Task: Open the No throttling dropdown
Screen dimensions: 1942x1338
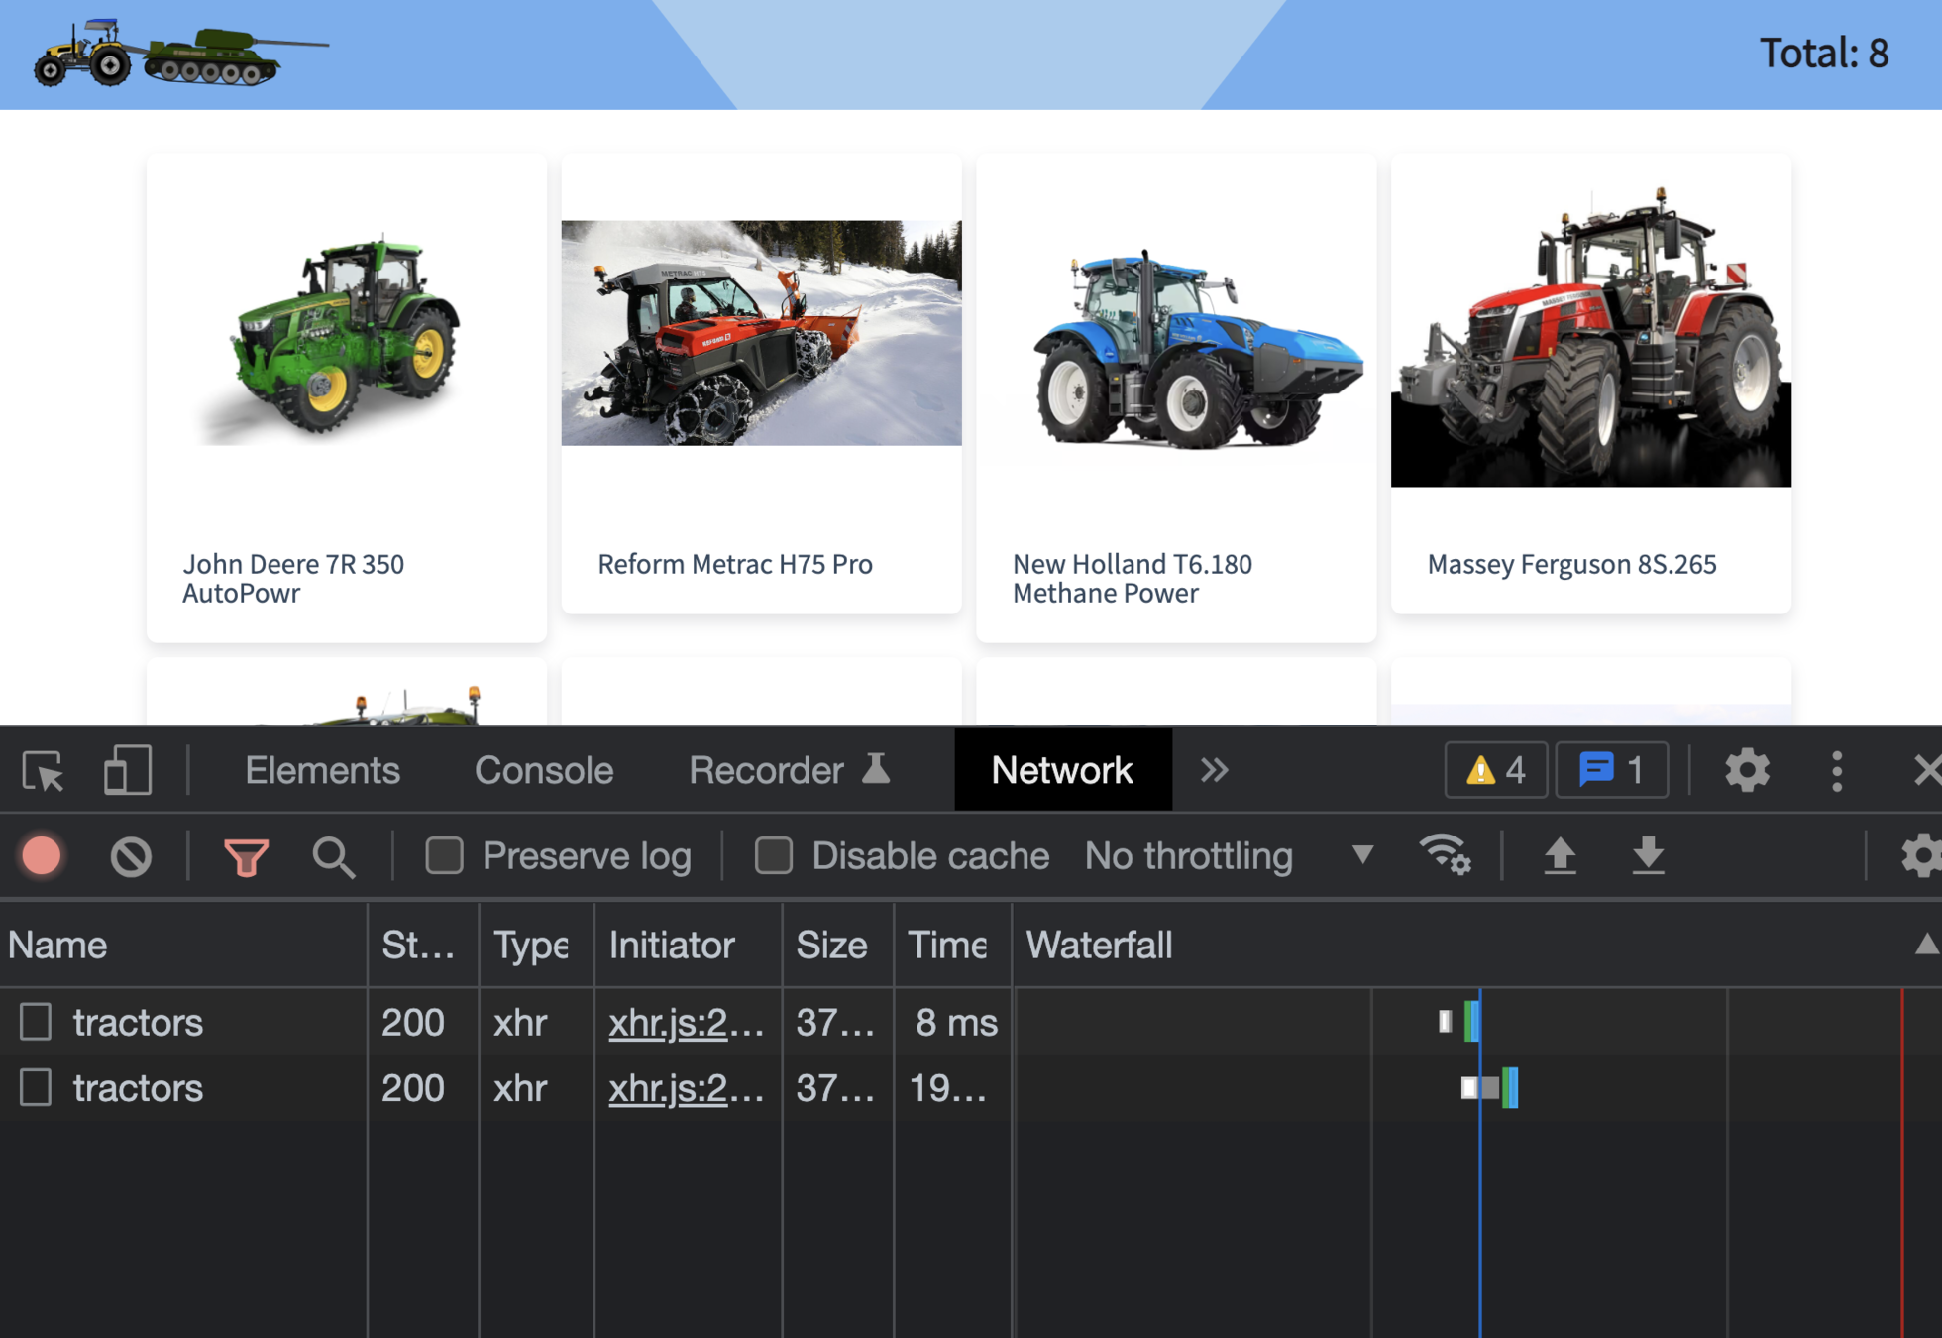Action: 1229,856
